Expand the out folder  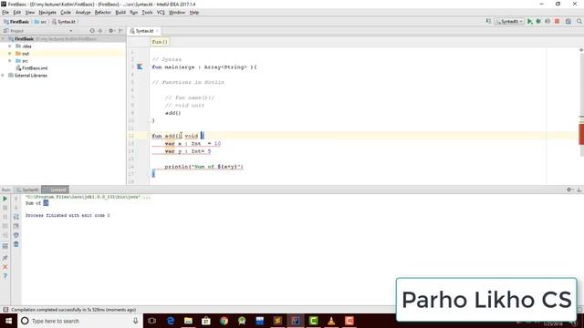pos(10,54)
